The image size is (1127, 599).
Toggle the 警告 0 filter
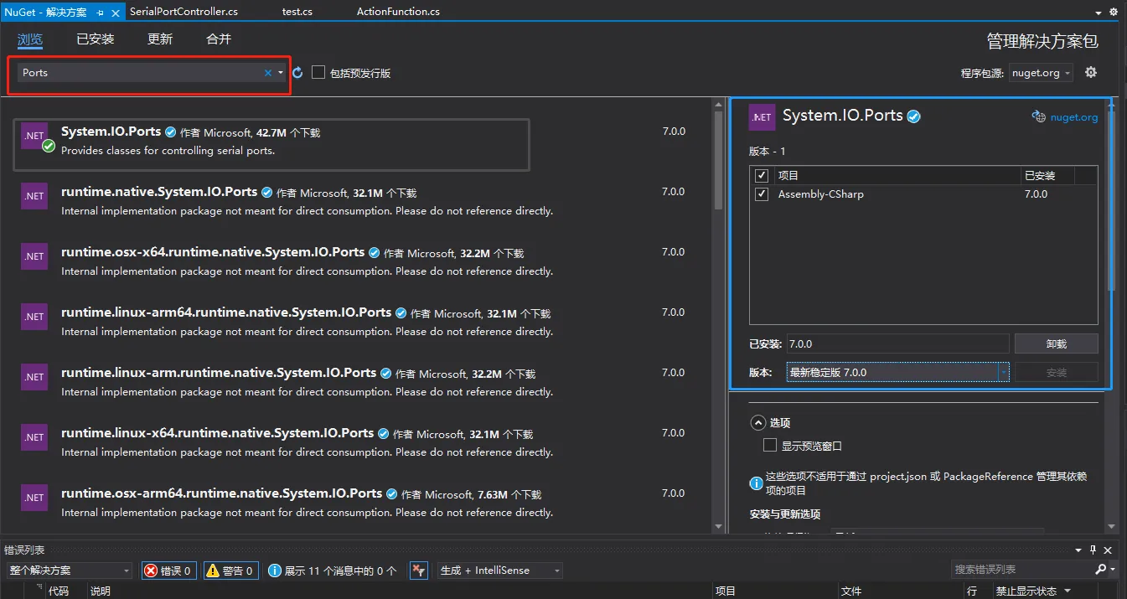231,571
